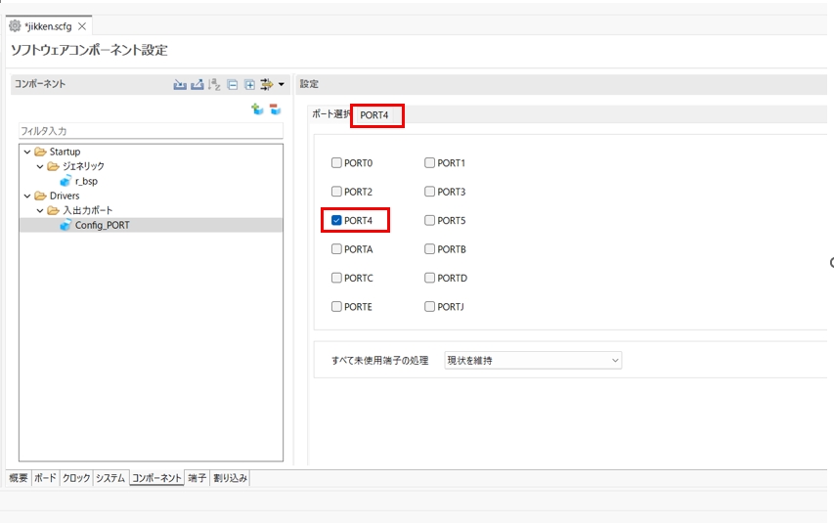Enable the PORT0 checkbox
The image size is (834, 526).
[336, 163]
